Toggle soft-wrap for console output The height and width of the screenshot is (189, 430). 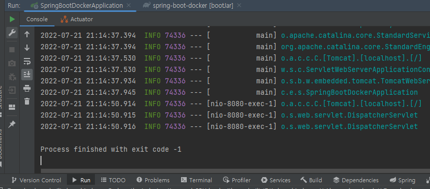pyautogui.click(x=27, y=61)
